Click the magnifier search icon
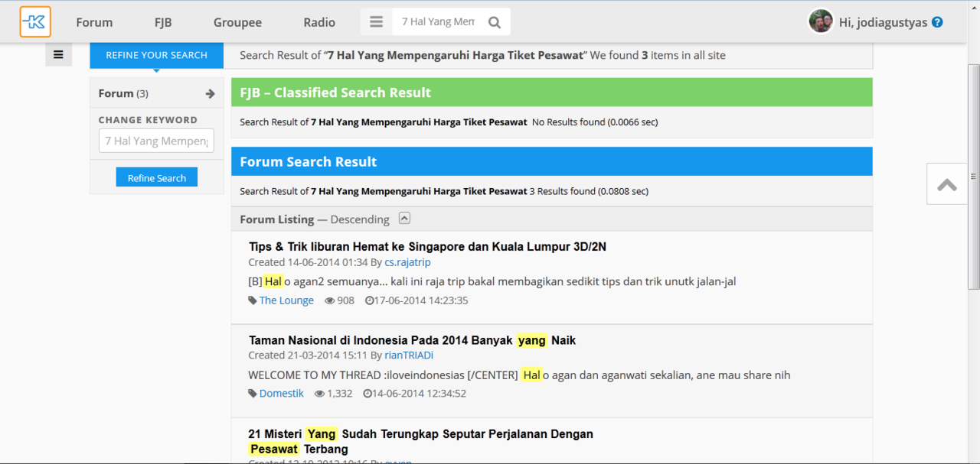The height and width of the screenshot is (464, 980). click(495, 22)
